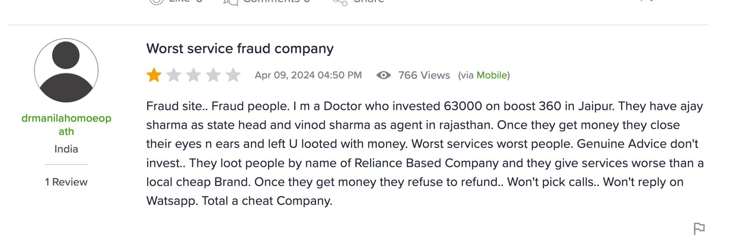
Task: Click the second grey rating star
Action: 174,75
